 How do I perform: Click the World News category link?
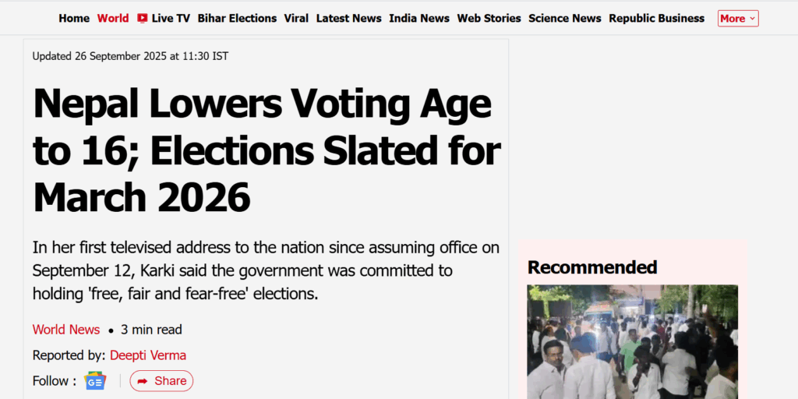pos(66,330)
